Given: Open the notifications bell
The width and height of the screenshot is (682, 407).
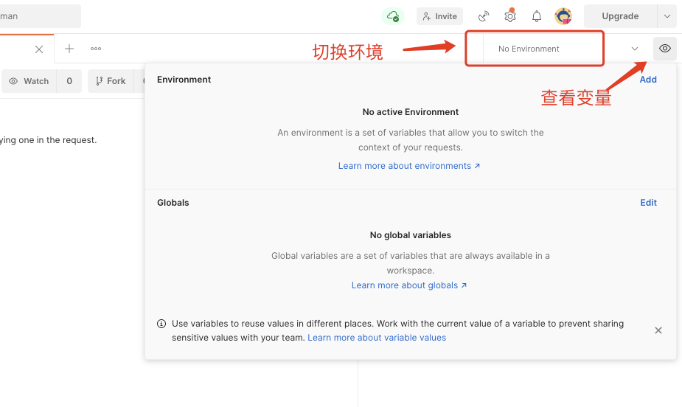Looking at the screenshot, I should pos(537,16).
